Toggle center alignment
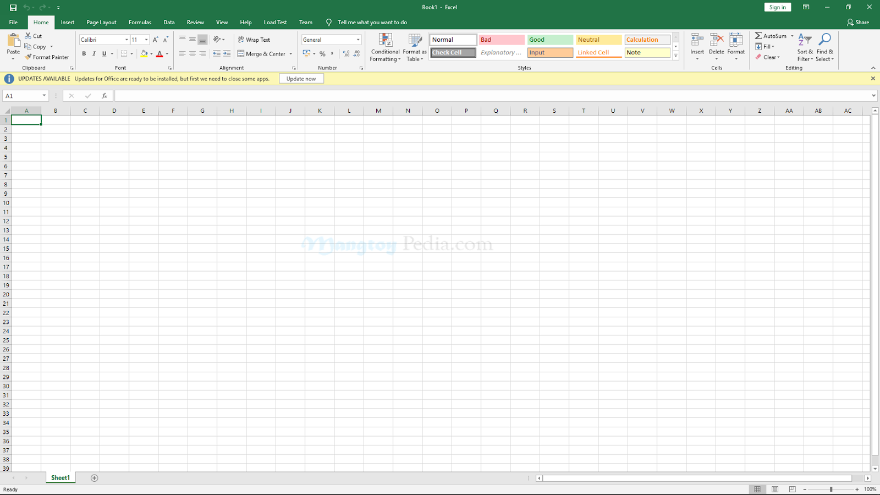The width and height of the screenshot is (880, 495). (x=191, y=53)
